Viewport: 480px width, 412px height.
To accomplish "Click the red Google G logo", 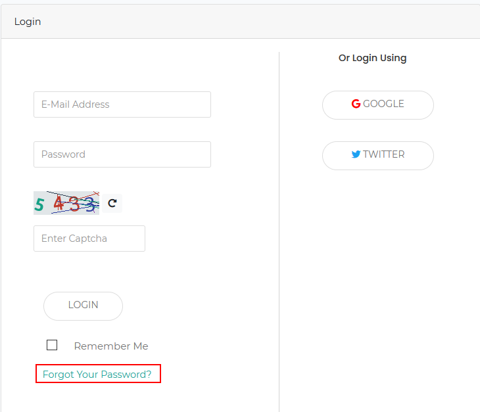I will point(356,104).
